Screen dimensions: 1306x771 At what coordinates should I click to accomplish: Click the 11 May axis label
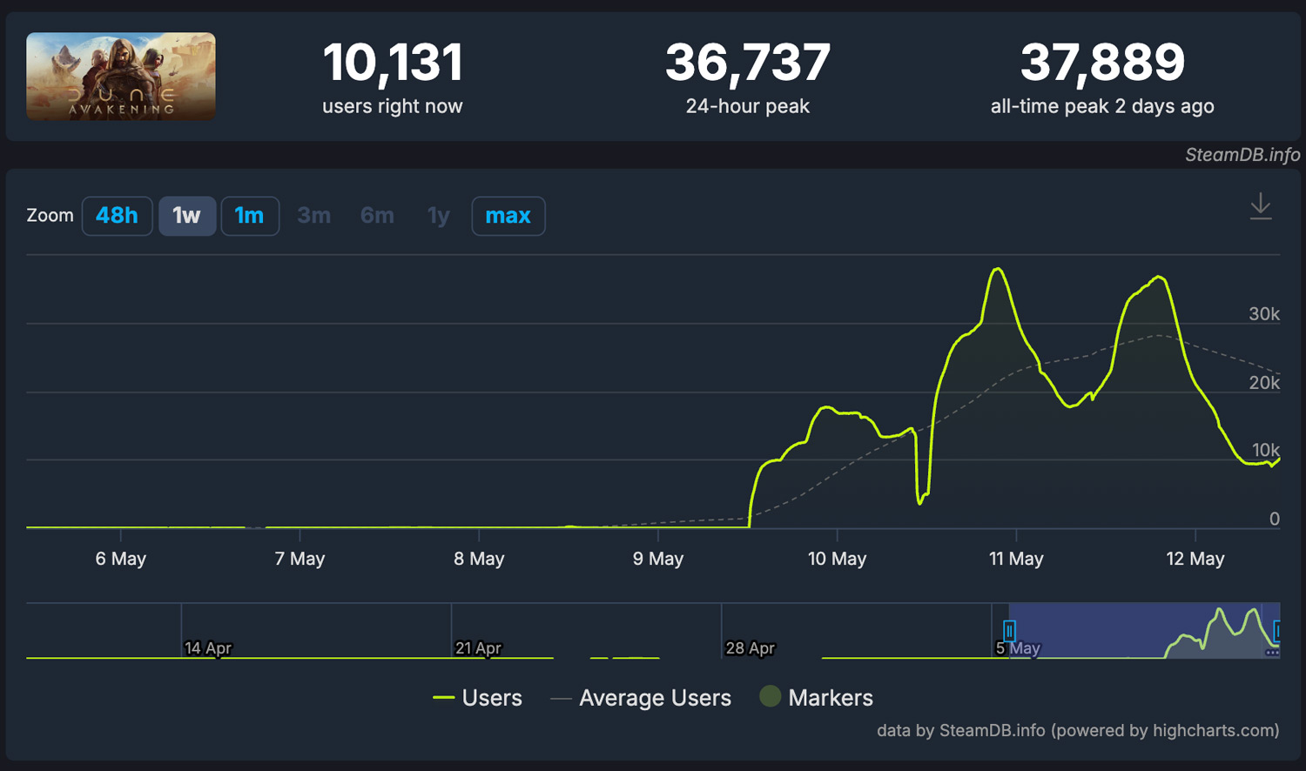click(x=1016, y=559)
